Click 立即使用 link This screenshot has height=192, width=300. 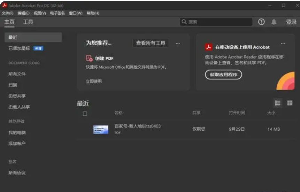point(94,81)
